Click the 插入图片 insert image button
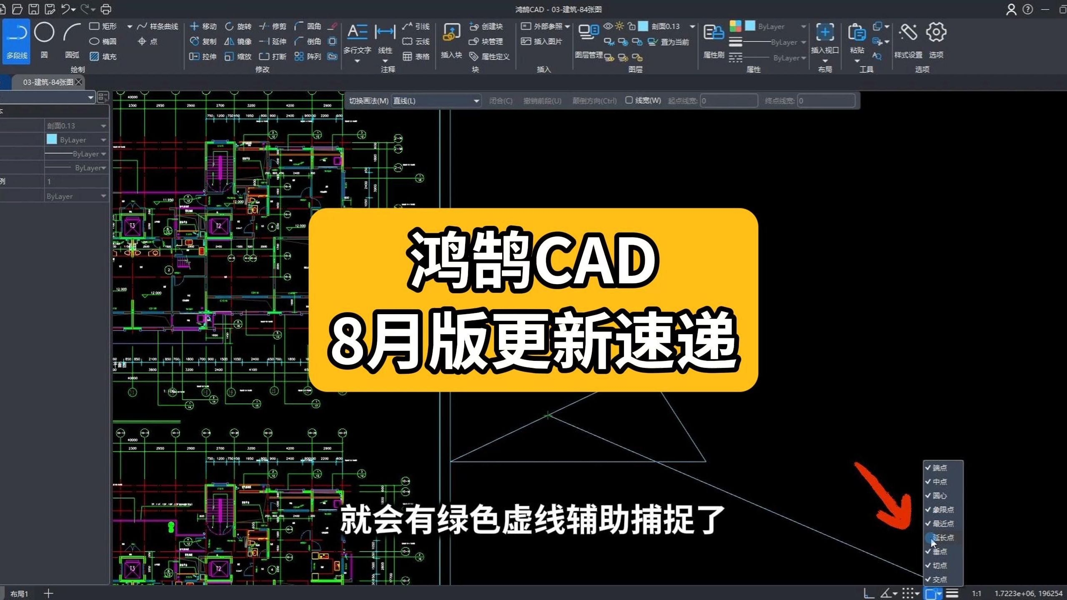The image size is (1067, 600). click(541, 41)
